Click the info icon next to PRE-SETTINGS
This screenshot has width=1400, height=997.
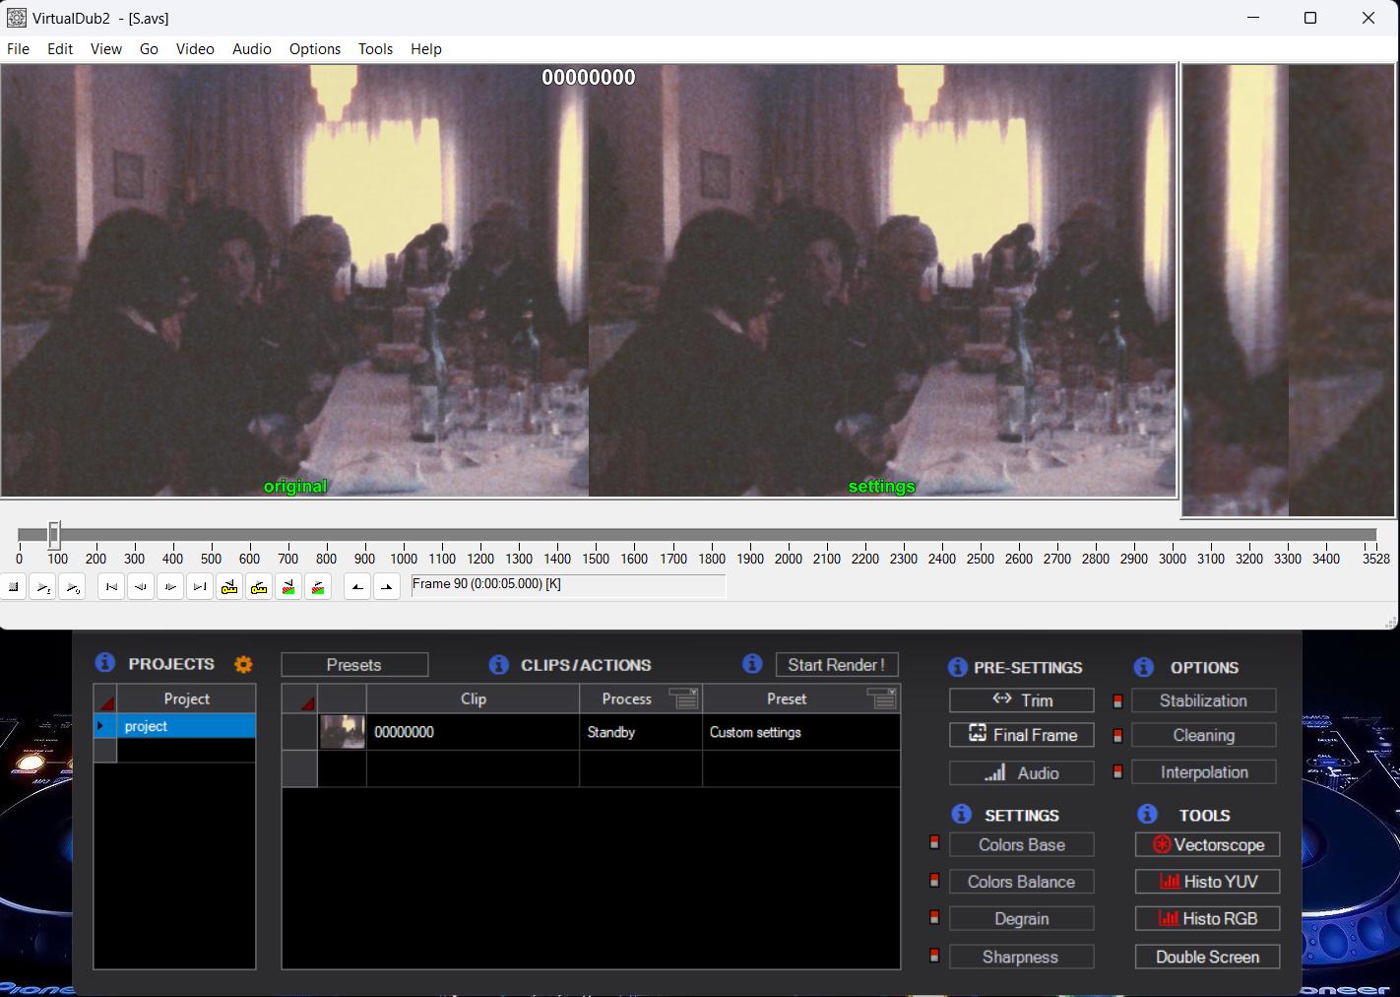point(957,667)
